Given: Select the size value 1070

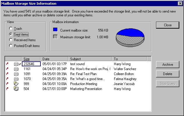Looking at the screenshot, I should click(x=27, y=79).
